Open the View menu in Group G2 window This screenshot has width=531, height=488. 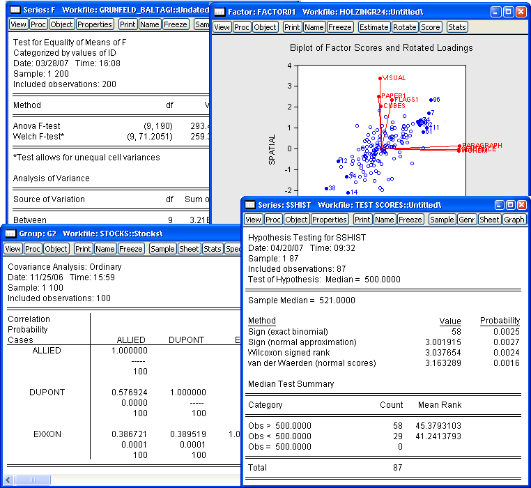(x=14, y=249)
